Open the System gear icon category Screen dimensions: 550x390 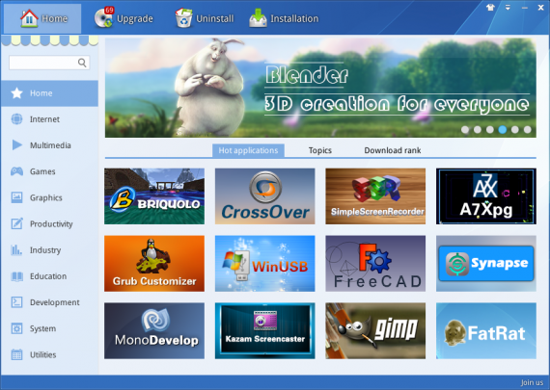tap(16, 328)
